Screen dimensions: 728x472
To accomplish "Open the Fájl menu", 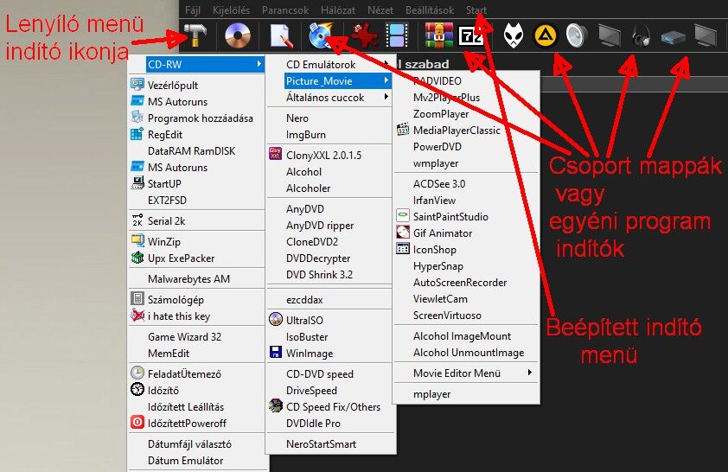I will coord(193,10).
